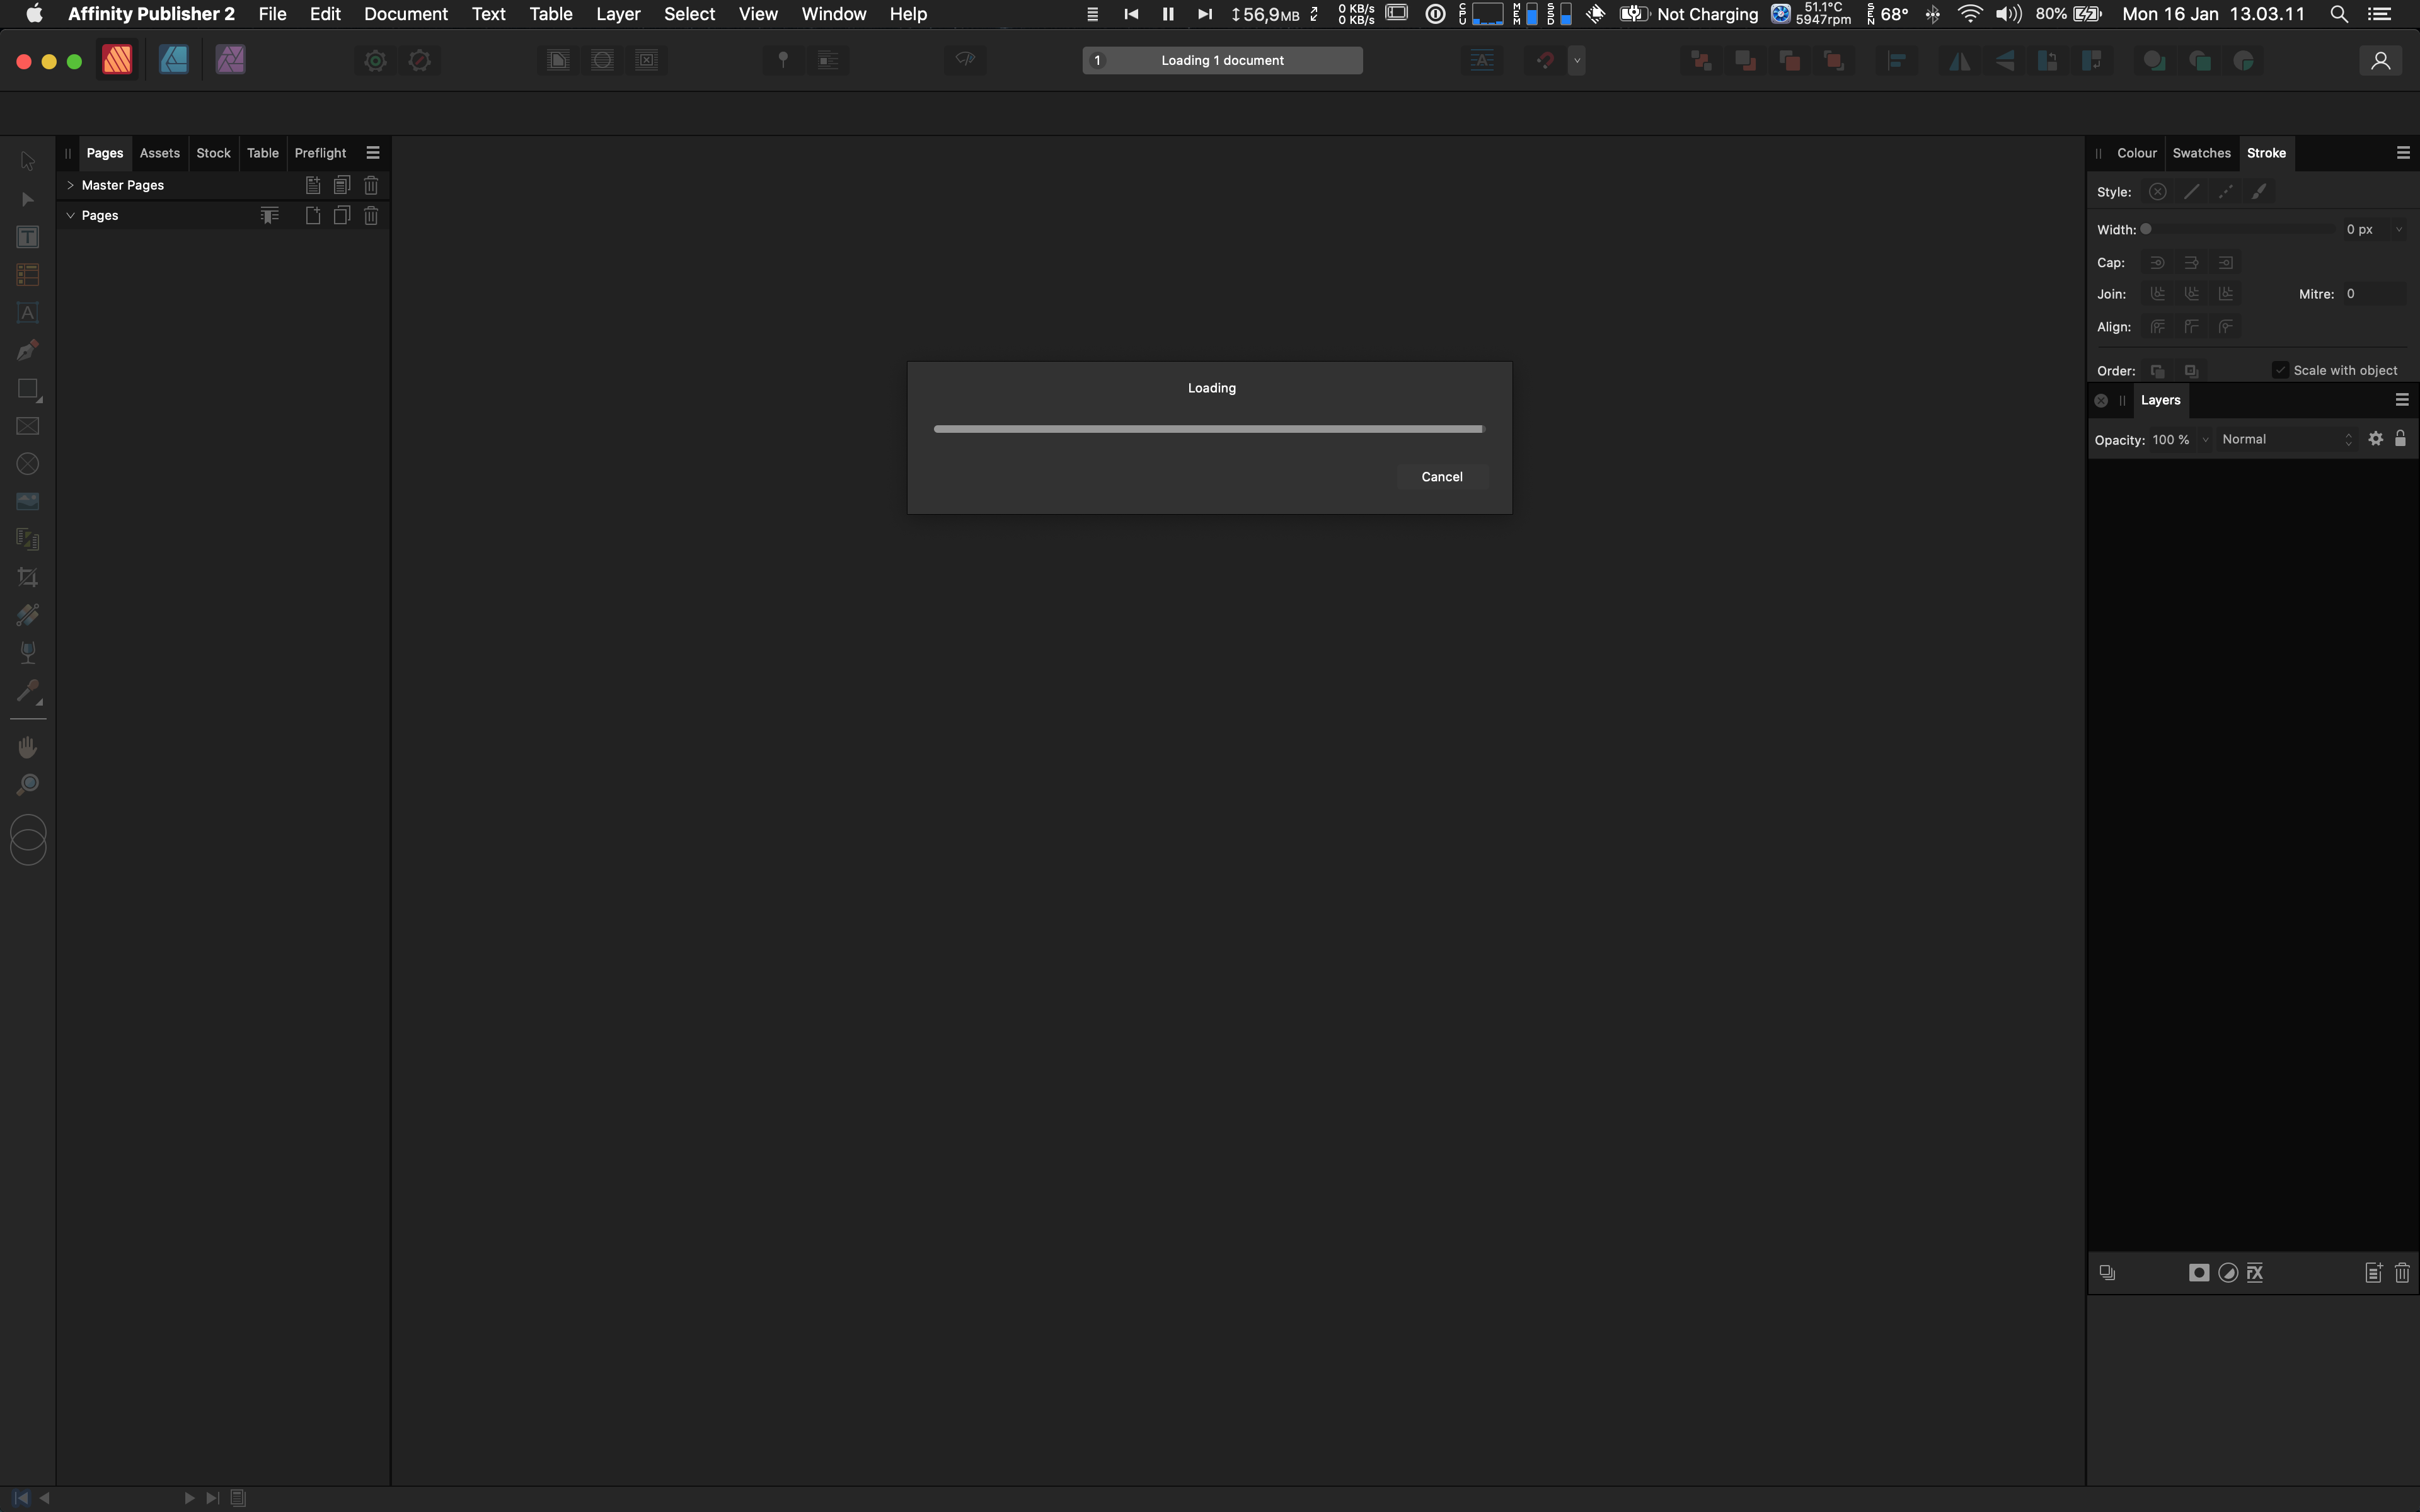Image resolution: width=2420 pixels, height=1512 pixels.
Task: Switch to Designer Persona icon
Action: click(x=174, y=60)
